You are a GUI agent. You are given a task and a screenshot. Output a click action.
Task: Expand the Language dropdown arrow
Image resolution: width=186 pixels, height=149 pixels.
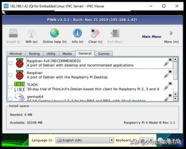point(112,140)
